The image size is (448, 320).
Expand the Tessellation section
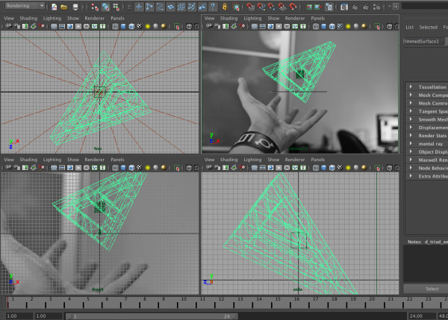[x=427, y=87]
